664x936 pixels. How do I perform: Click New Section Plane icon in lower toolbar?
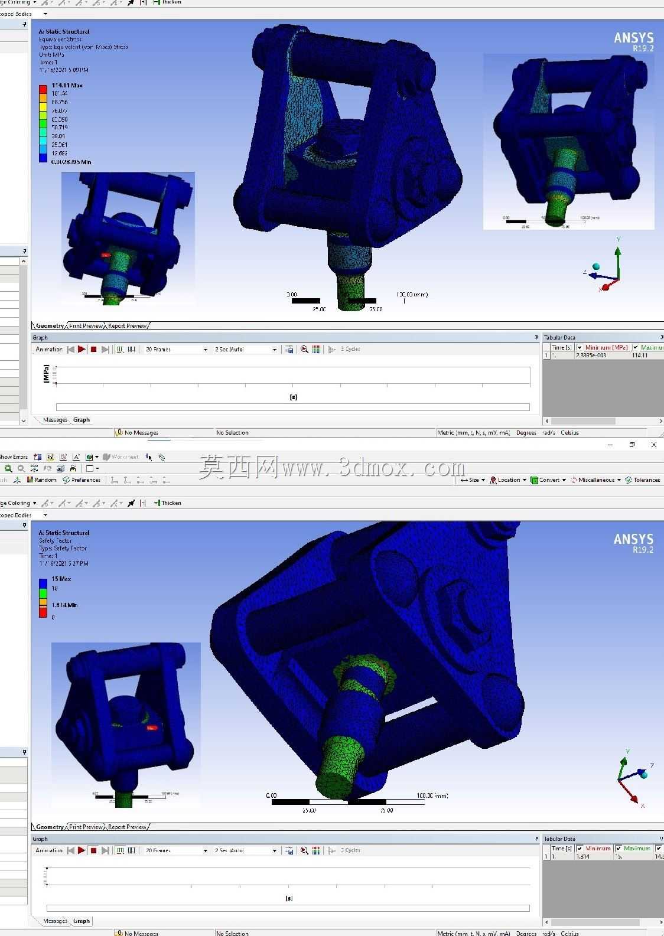38,456
